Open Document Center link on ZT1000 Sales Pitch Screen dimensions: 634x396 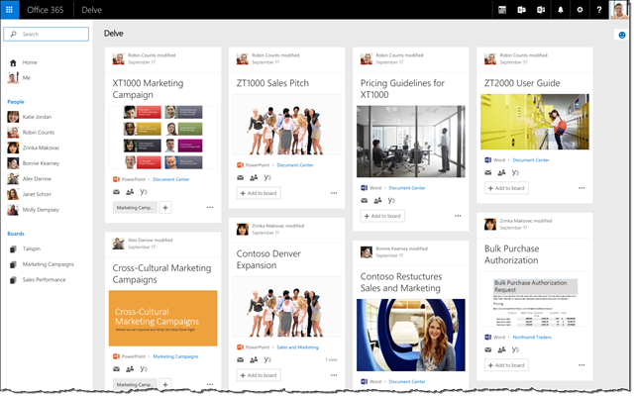pos(295,165)
